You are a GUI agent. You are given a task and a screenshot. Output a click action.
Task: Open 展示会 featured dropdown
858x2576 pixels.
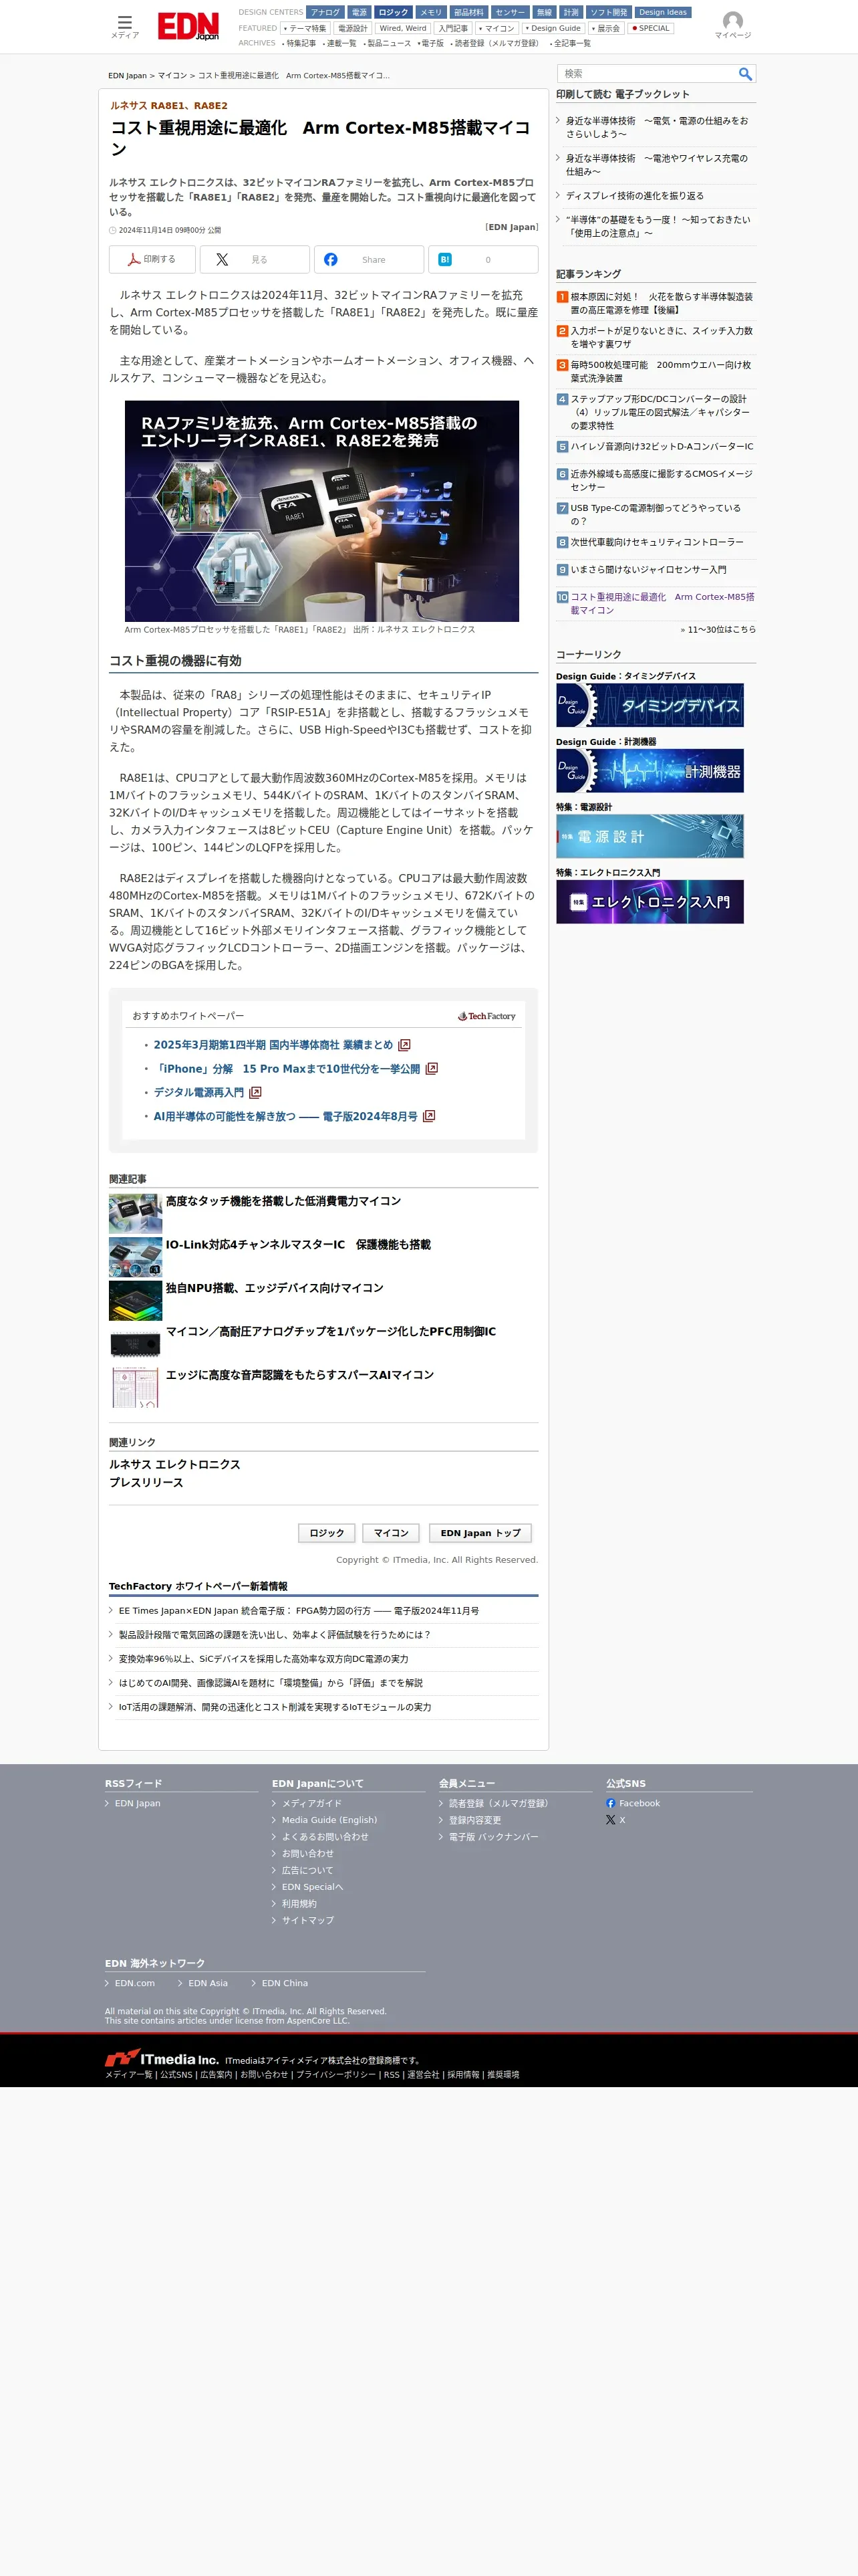click(605, 28)
